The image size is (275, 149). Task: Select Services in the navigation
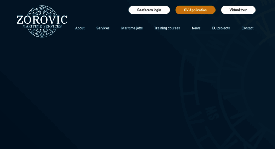tap(103, 28)
